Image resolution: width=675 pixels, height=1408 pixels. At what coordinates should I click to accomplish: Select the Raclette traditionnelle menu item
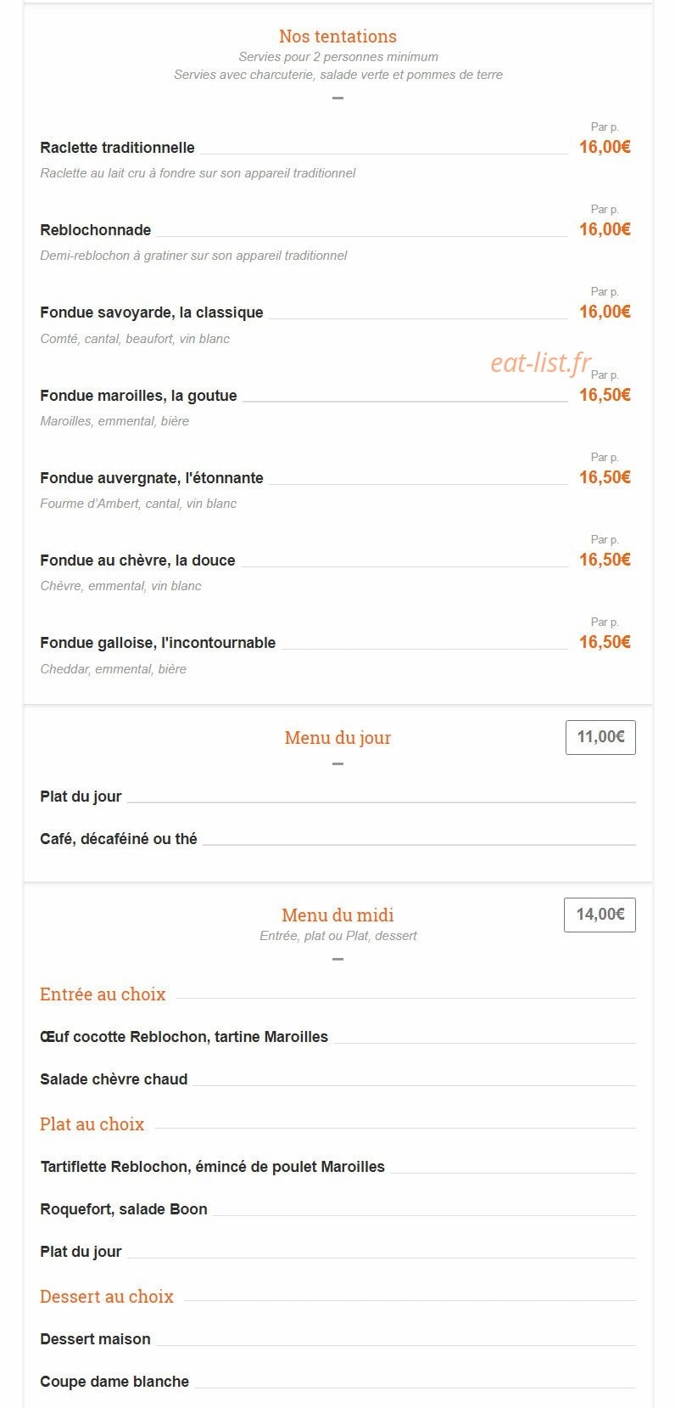coord(117,148)
